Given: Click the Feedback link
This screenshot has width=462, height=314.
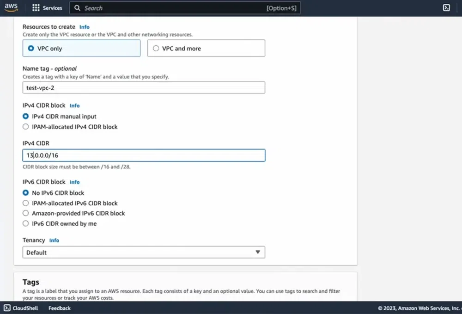Looking at the screenshot, I should coord(59,308).
